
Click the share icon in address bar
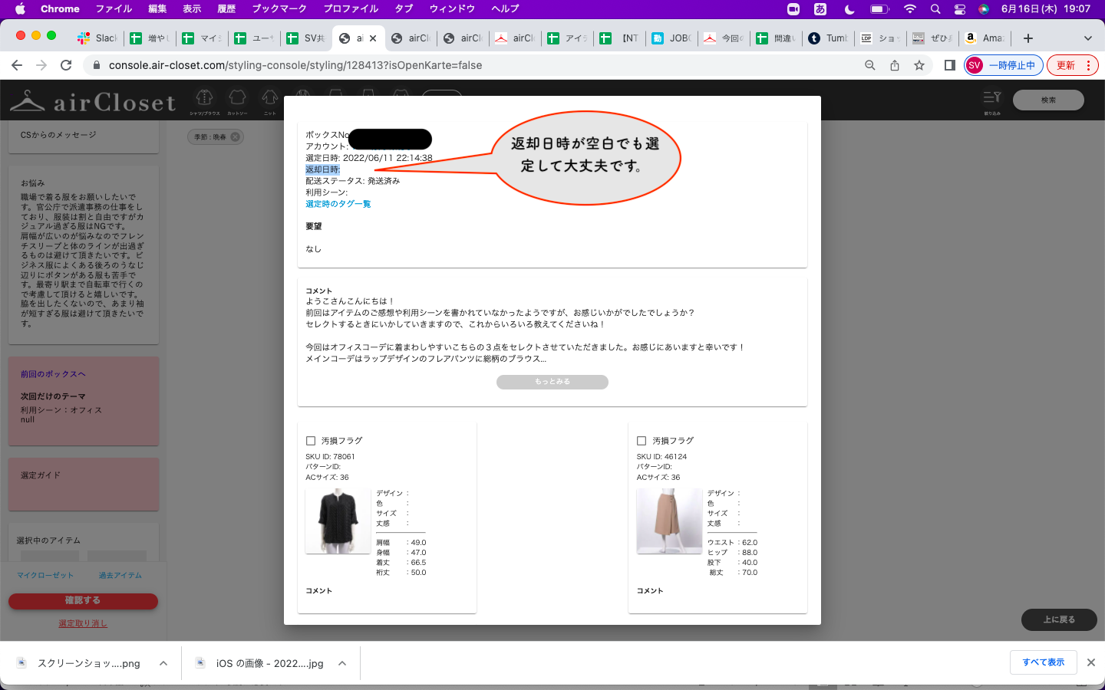point(895,65)
